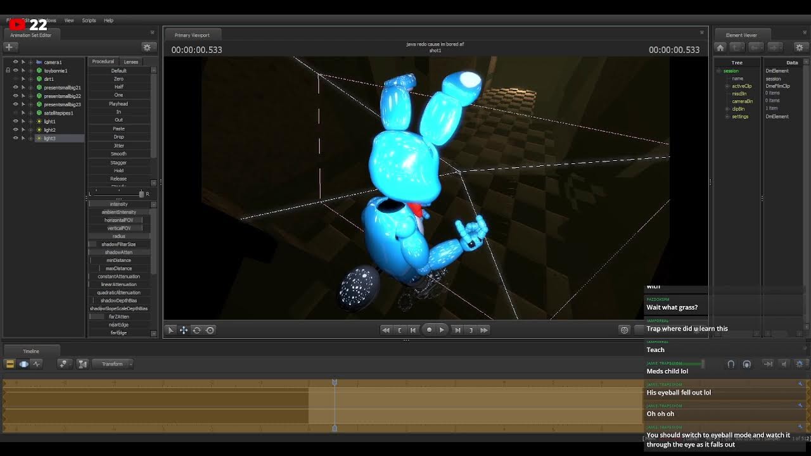Expand the settings tree node
Screen dimensions: 811x456
tap(727, 117)
